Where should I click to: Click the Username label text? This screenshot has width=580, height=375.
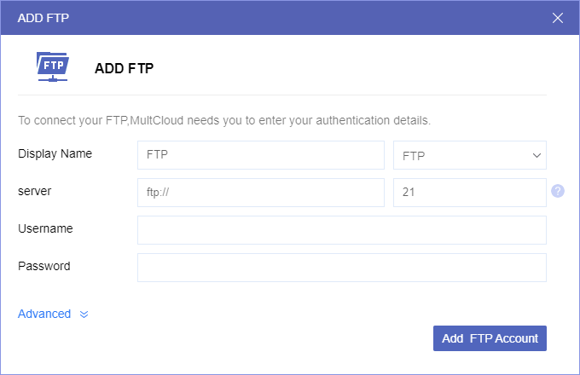45,228
